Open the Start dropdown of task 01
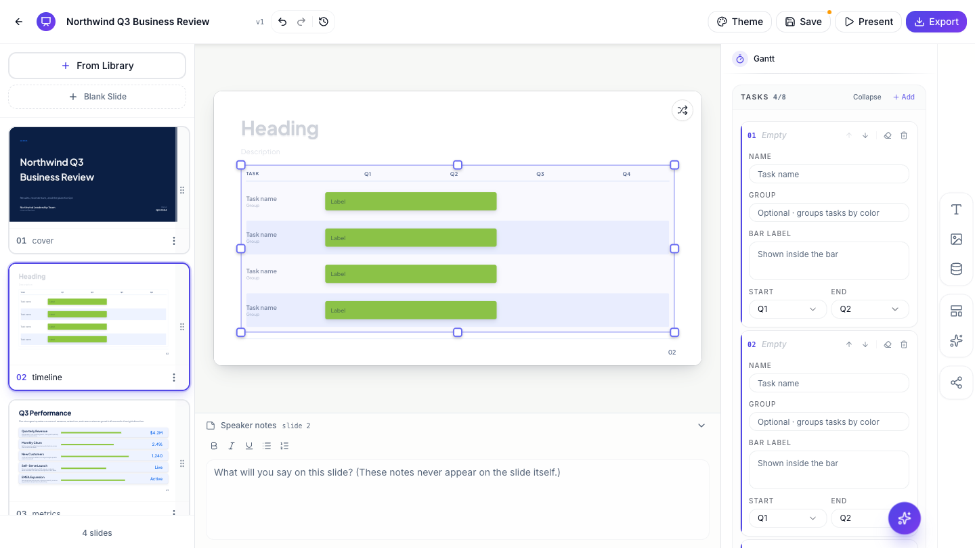The width and height of the screenshot is (975, 548). pyautogui.click(x=787, y=309)
